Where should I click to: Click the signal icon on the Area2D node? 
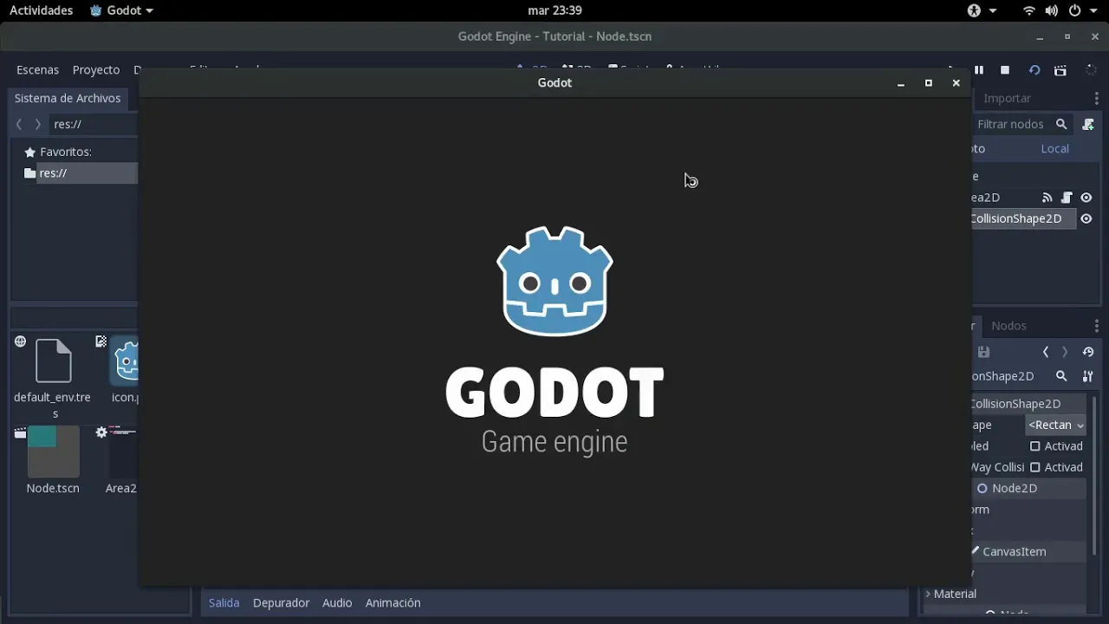[1047, 198]
